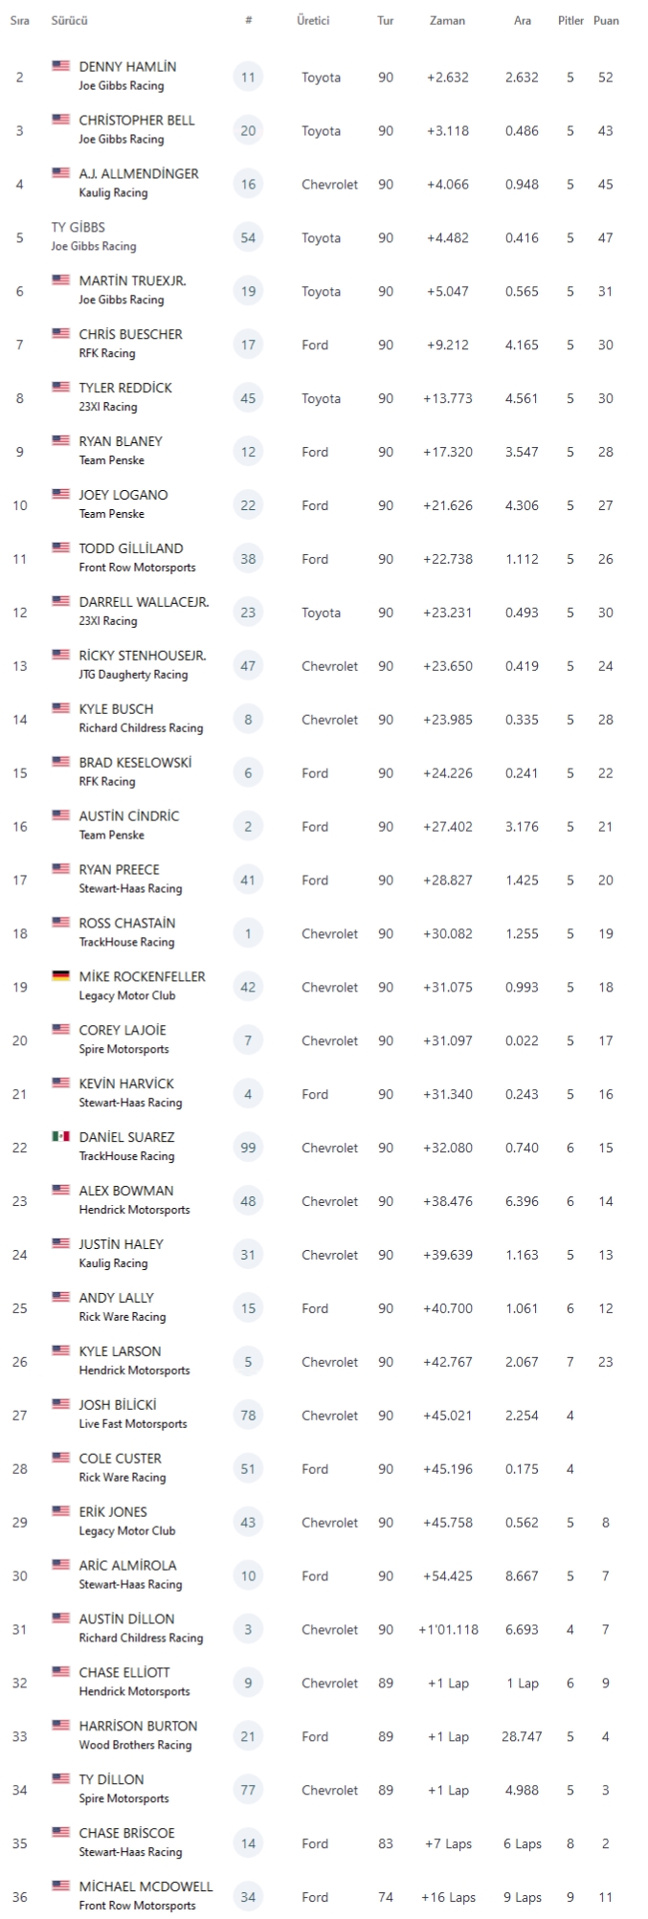
Task: Select the car number 11 badge
Action: coord(248,77)
